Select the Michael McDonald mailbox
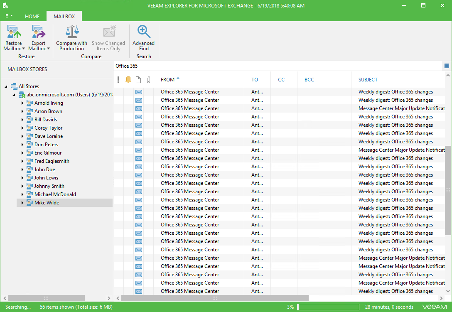This screenshot has width=452, height=312. (x=55, y=194)
